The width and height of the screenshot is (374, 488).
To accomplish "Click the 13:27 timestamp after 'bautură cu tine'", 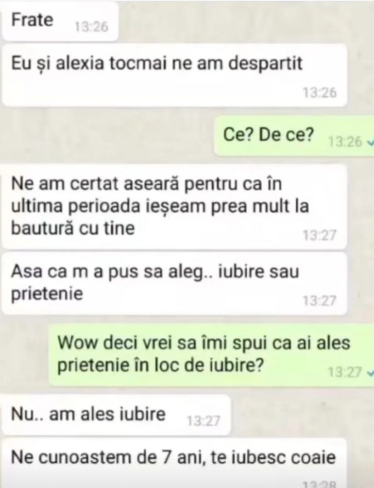I will point(320,235).
